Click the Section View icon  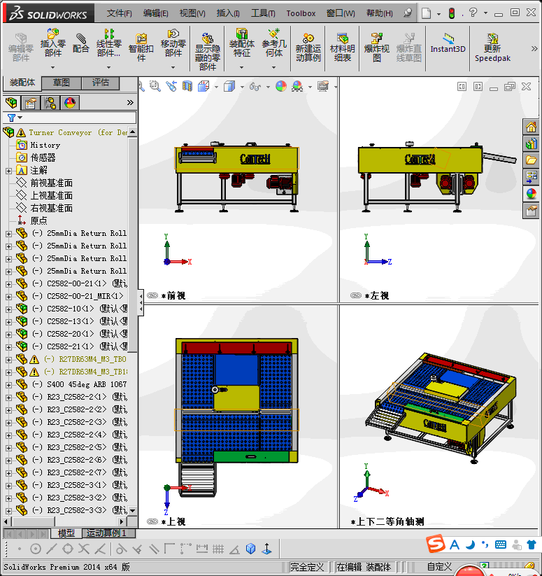pos(187,86)
